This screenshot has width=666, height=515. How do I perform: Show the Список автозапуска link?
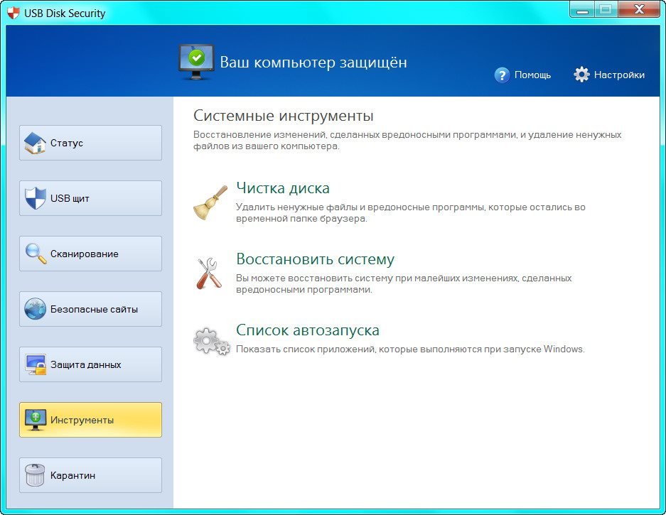[x=308, y=330]
